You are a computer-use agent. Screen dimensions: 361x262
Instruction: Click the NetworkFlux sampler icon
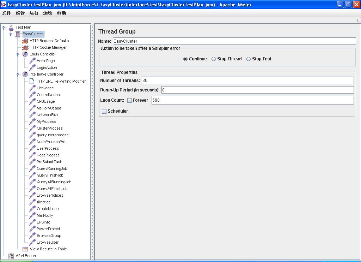(32, 115)
